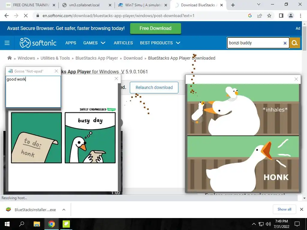Open the Softonic hamburger menu
This screenshot has height=230, width=307.
(7, 43)
